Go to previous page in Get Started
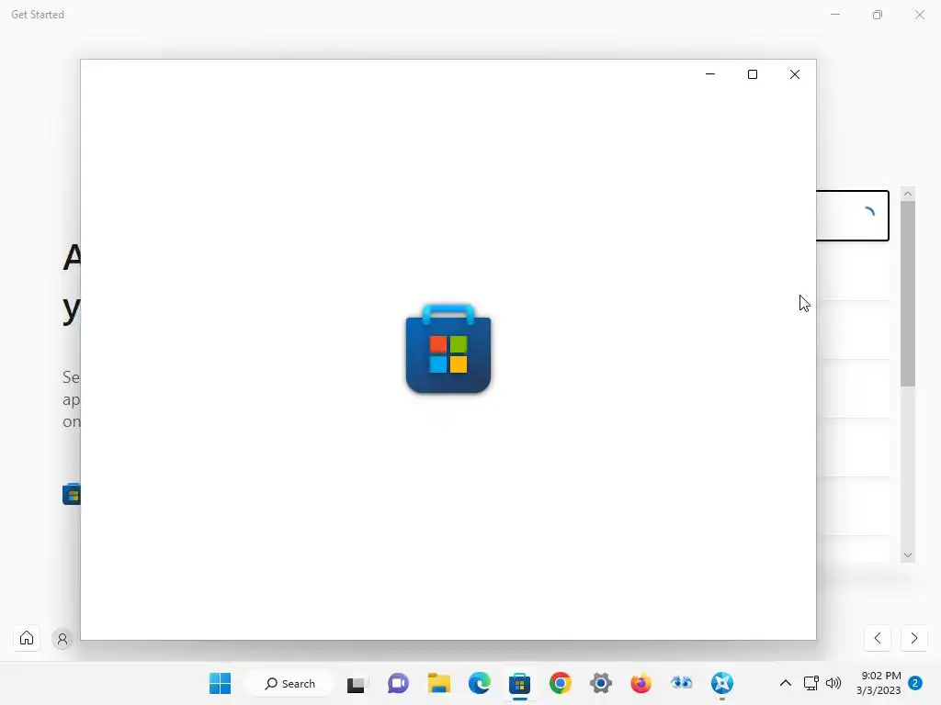Screen dimensions: 941x705 coord(878,638)
